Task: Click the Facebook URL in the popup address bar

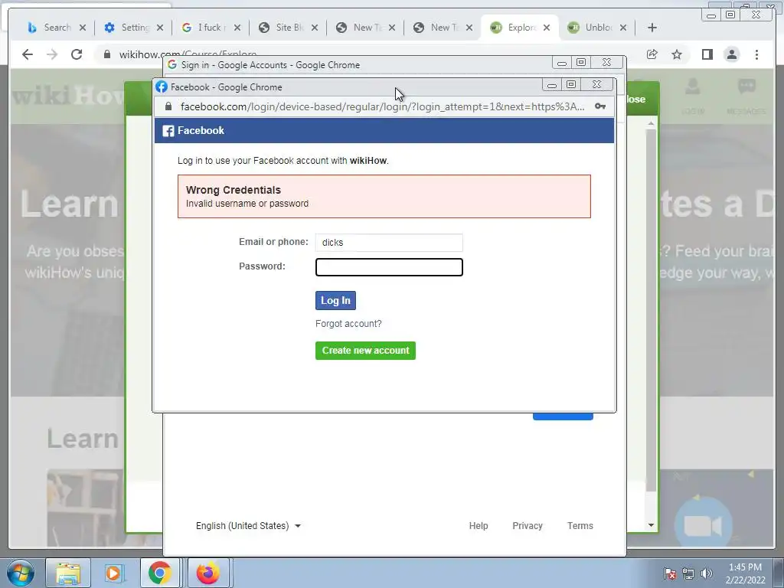Action: click(383, 106)
